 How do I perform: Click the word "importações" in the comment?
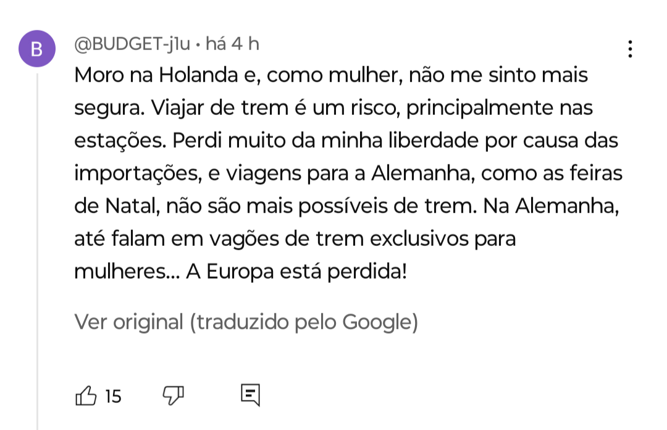[x=136, y=174]
